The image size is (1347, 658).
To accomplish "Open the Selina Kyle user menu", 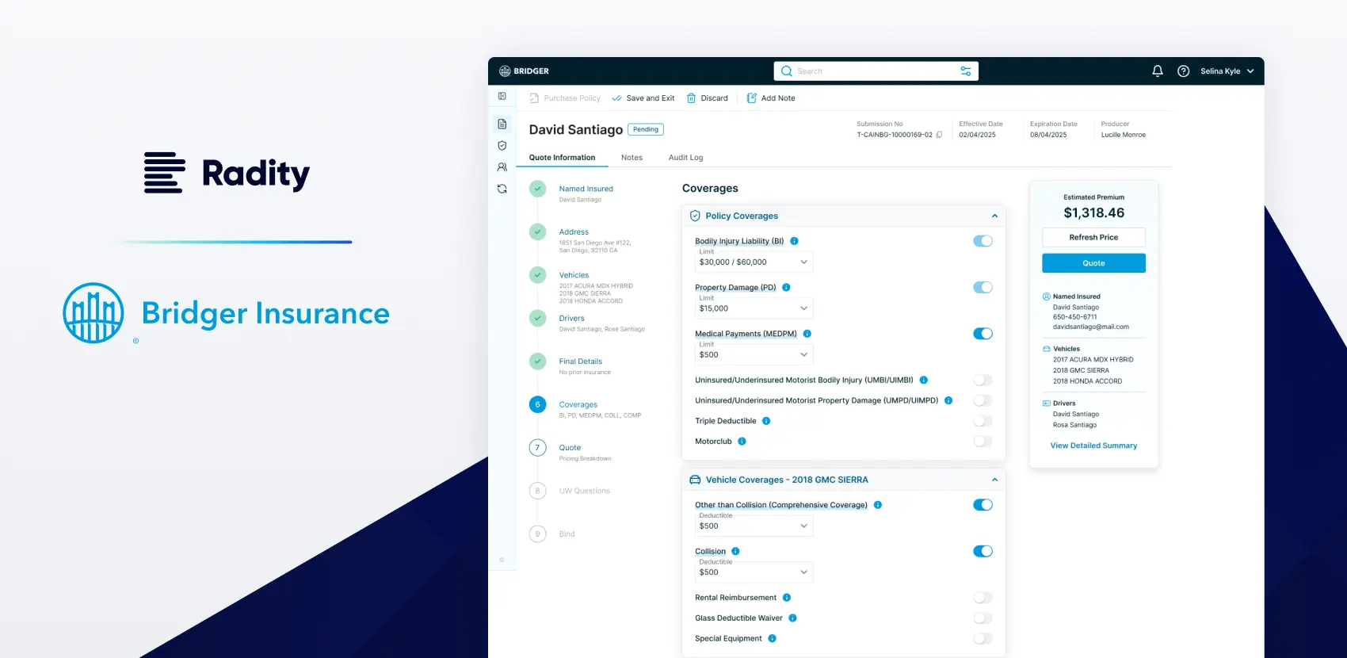I will pos(1227,71).
